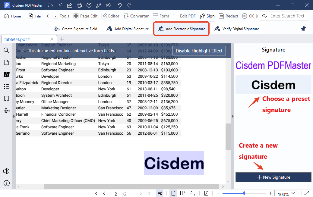The height and width of the screenshot is (197, 313).
Task: Show page thumbnails panel in sidebar
Action: click(x=6, y=62)
